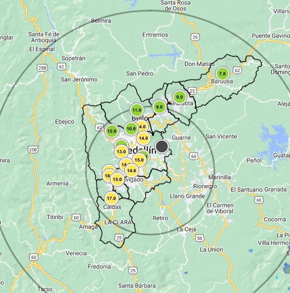Click the 14.0 marker left of the gray marker
The width and height of the screenshot is (290, 293).
(x=143, y=138)
